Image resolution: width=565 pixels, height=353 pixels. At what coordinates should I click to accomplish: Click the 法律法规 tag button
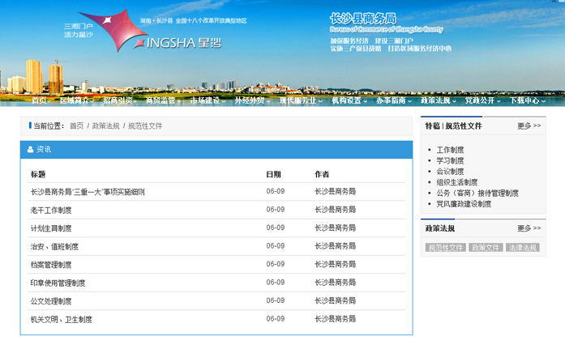(x=523, y=248)
